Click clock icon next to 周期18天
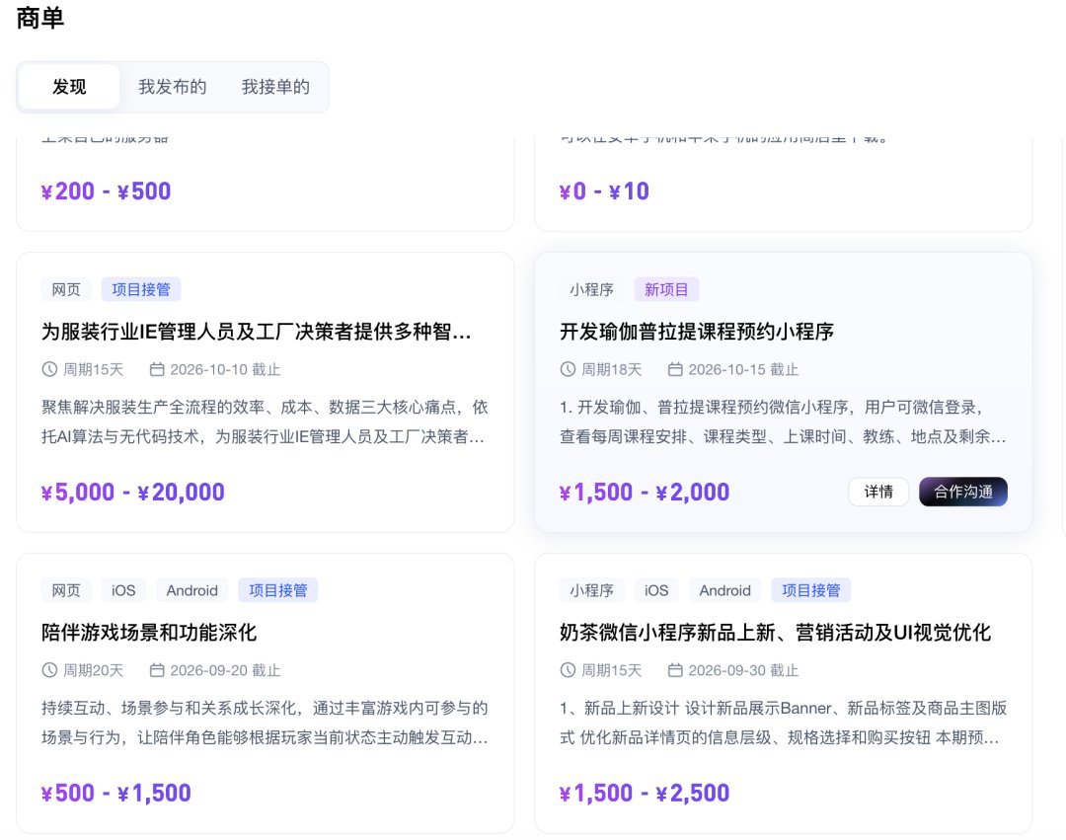The height and width of the screenshot is (840, 1066). [x=568, y=370]
